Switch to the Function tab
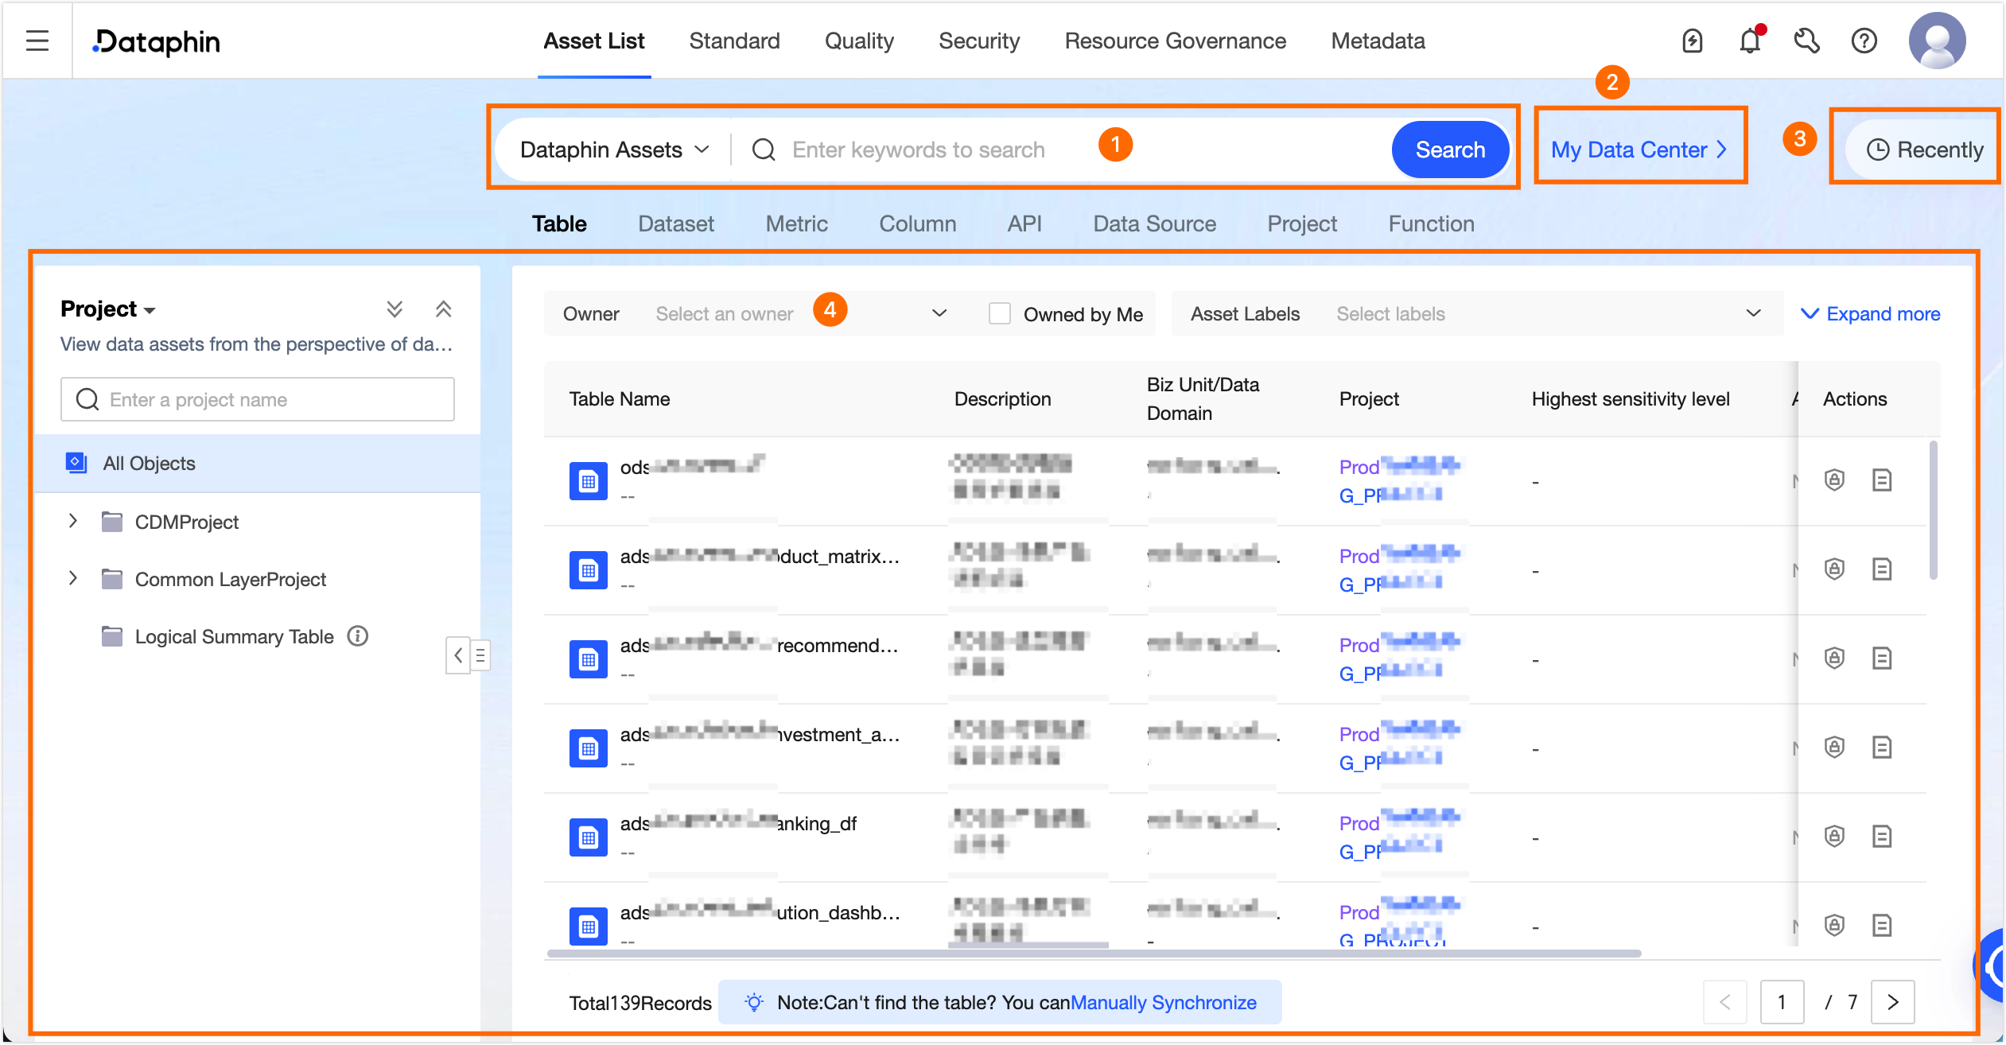2006x1045 pixels. [x=1431, y=223]
